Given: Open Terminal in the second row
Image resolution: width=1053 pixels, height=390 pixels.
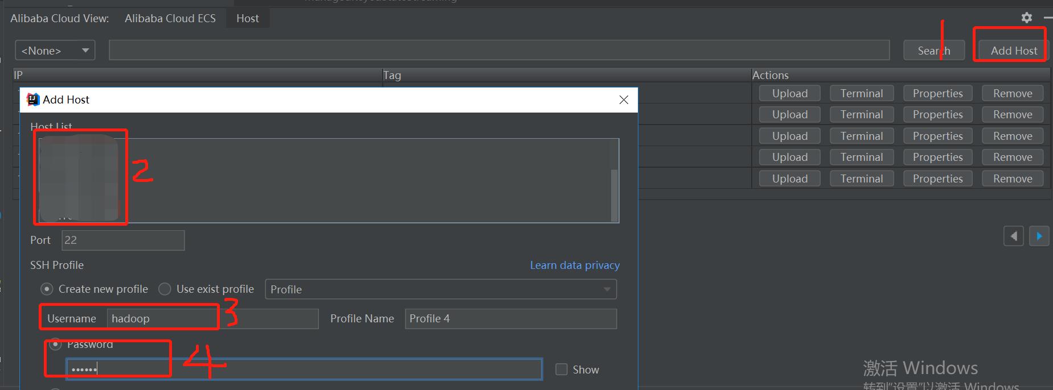Looking at the screenshot, I should [x=862, y=114].
